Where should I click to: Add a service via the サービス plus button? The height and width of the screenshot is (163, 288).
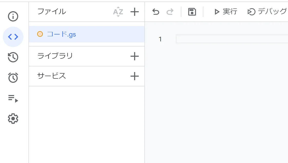point(134,76)
